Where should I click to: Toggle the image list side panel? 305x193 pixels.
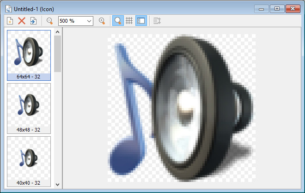coord(141,21)
